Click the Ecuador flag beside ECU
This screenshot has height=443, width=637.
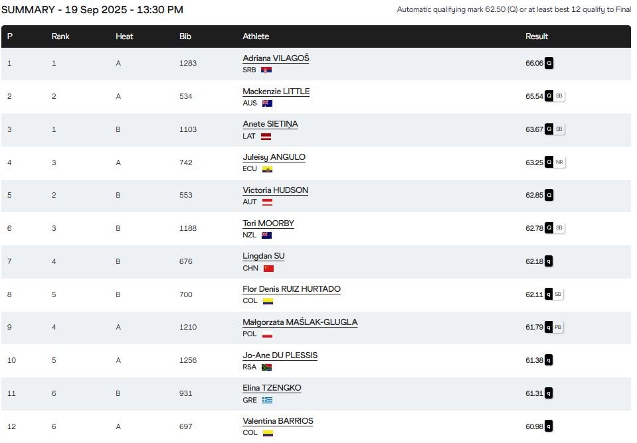(267, 169)
